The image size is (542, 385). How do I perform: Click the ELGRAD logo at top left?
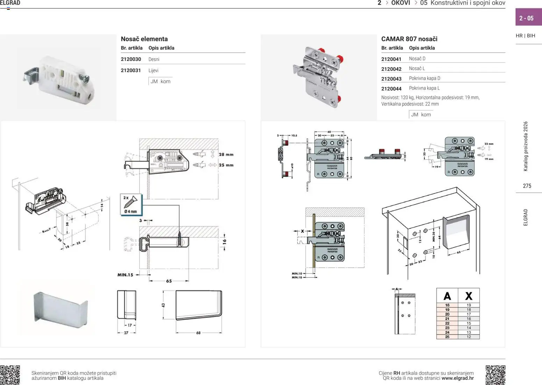pos(10,3)
